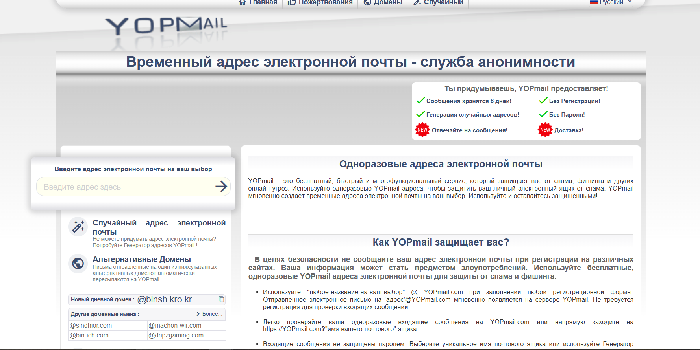Expand the Русский language dropdown
The width and height of the screenshot is (700, 350).
point(611,2)
